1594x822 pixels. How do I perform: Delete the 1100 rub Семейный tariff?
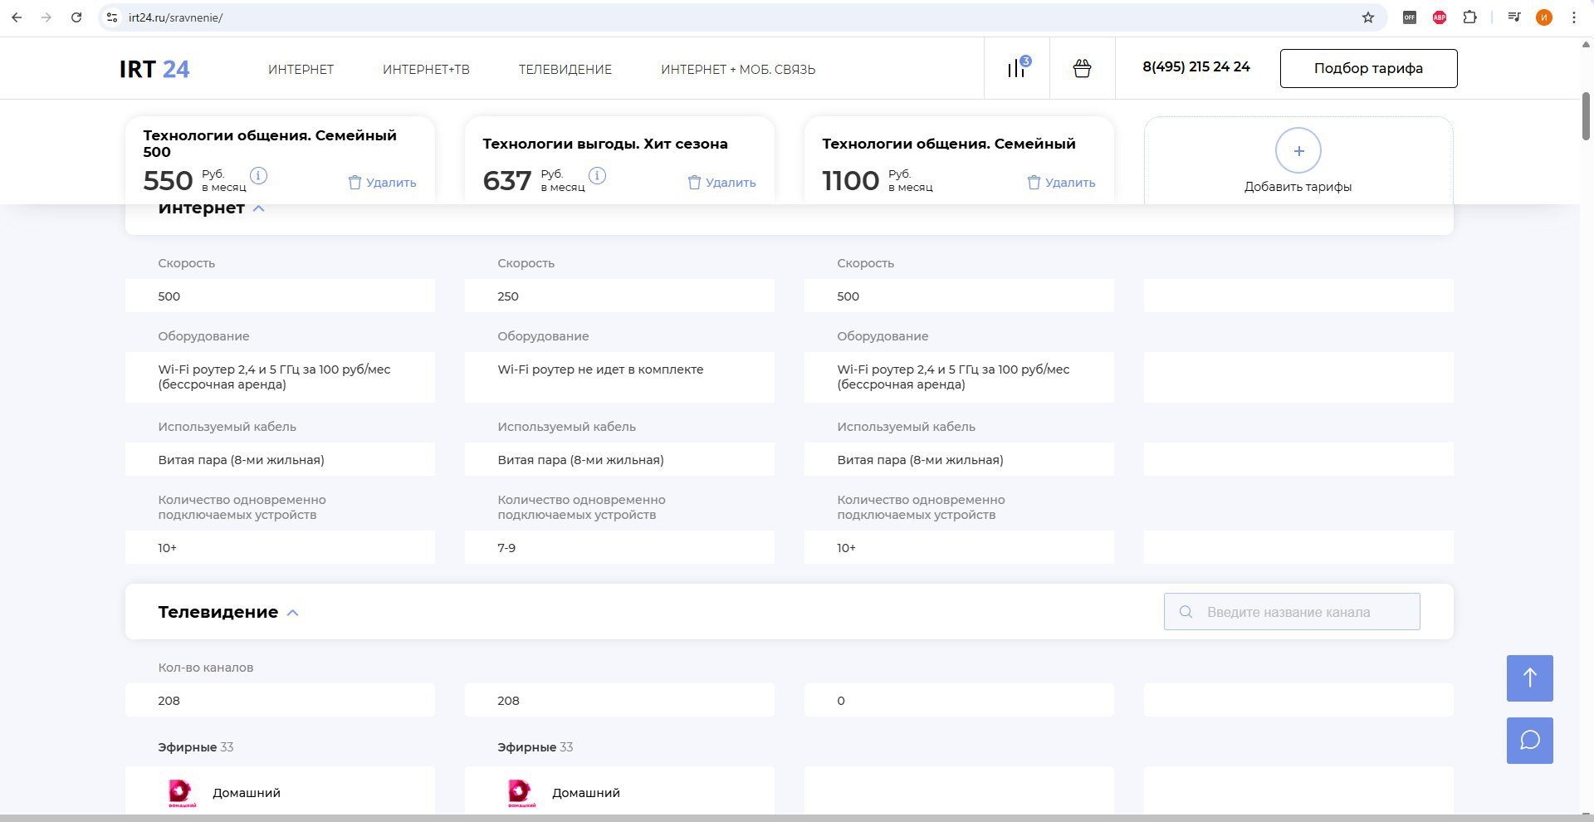tap(1061, 183)
